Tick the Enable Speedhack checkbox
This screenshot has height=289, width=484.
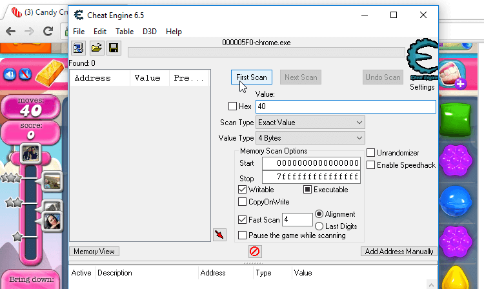[x=370, y=165]
